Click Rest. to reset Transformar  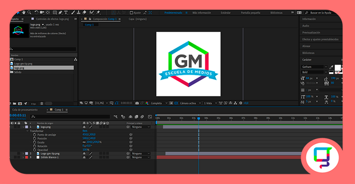click(85, 131)
